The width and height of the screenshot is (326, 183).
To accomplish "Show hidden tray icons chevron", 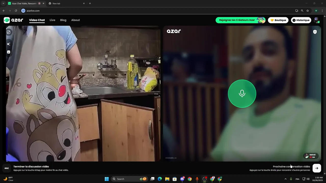I will pos(286,179).
